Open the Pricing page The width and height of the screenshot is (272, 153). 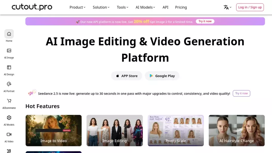click(181, 7)
